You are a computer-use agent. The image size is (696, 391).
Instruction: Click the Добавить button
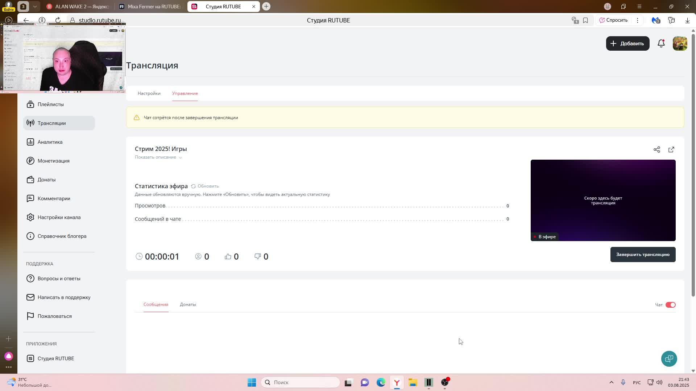627,43
